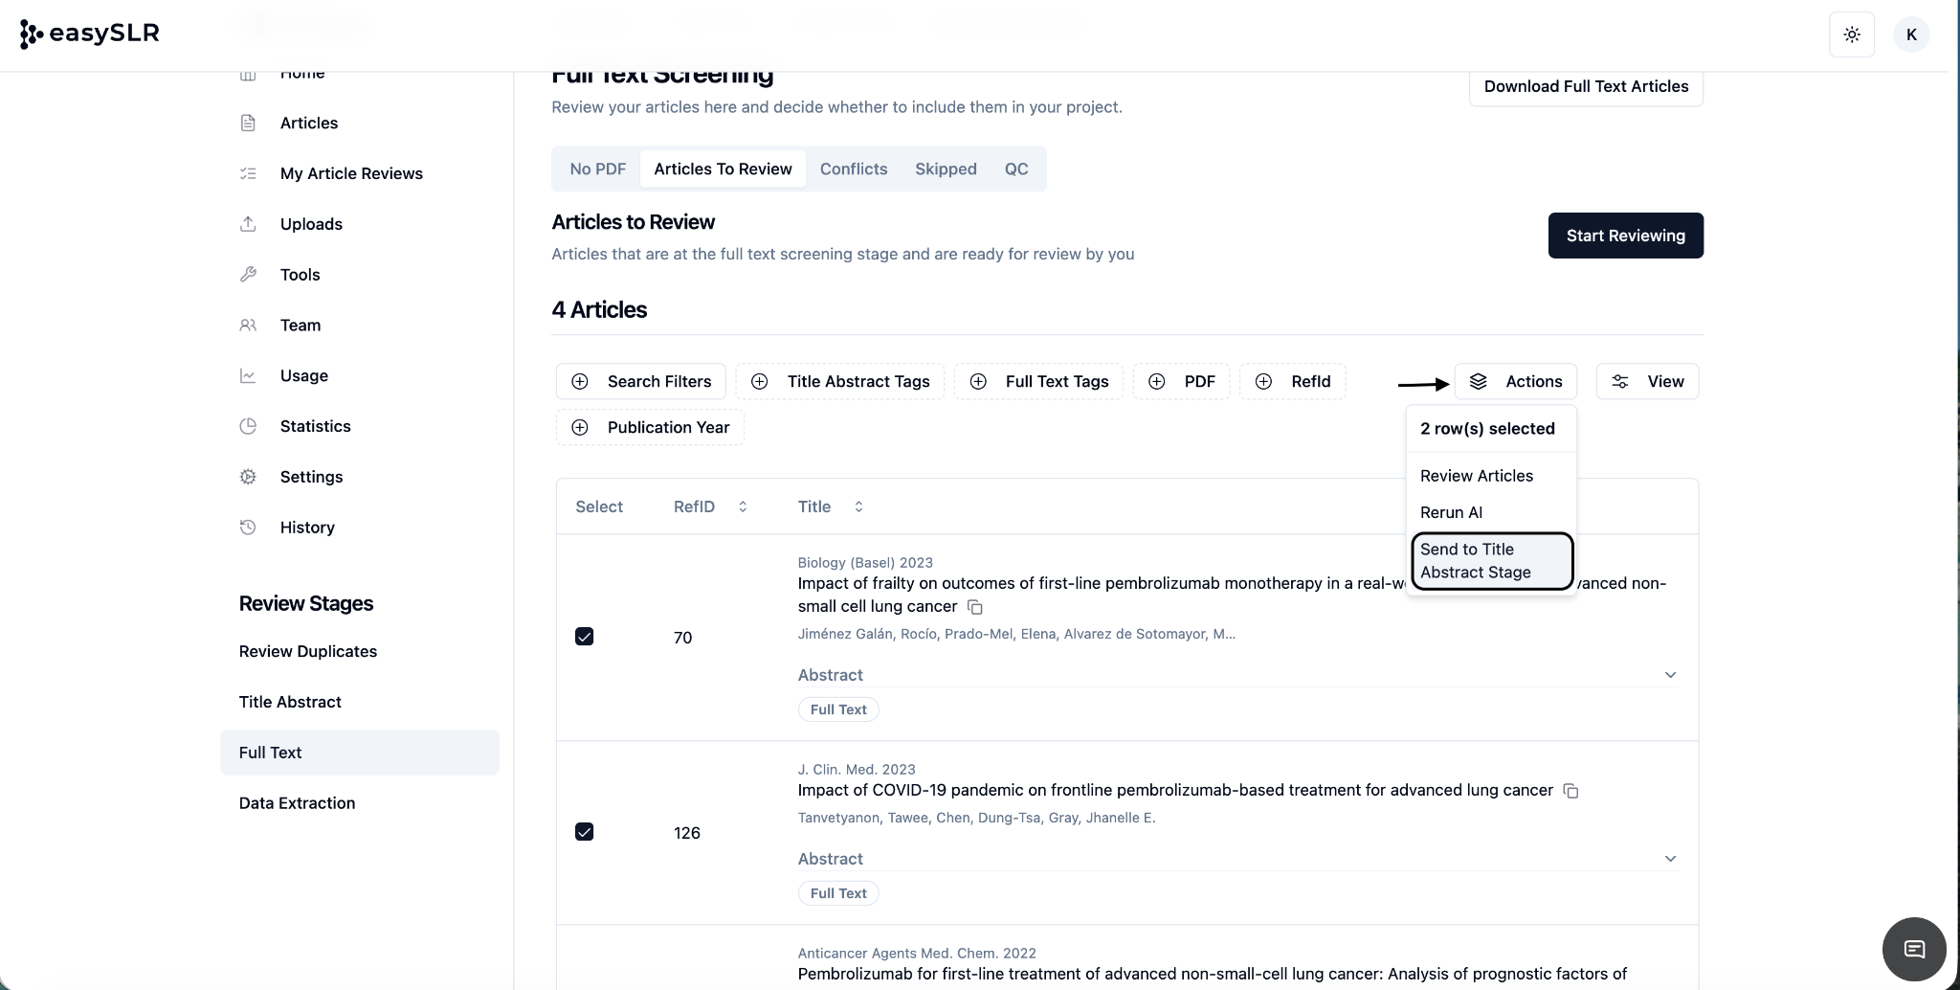Uncheck the checkbox for RefID 126
The height and width of the screenshot is (990, 1960).
tap(585, 832)
